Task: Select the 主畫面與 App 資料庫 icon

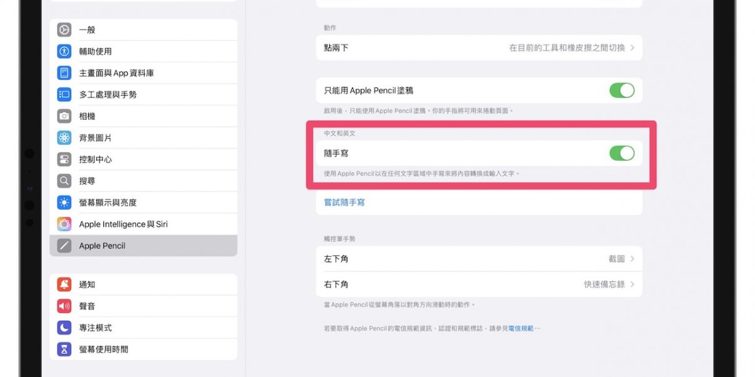Action: pyautogui.click(x=64, y=73)
